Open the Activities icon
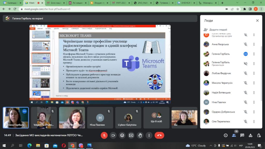Image resolution: width=265 pixels, height=149 pixels. (x=251, y=135)
